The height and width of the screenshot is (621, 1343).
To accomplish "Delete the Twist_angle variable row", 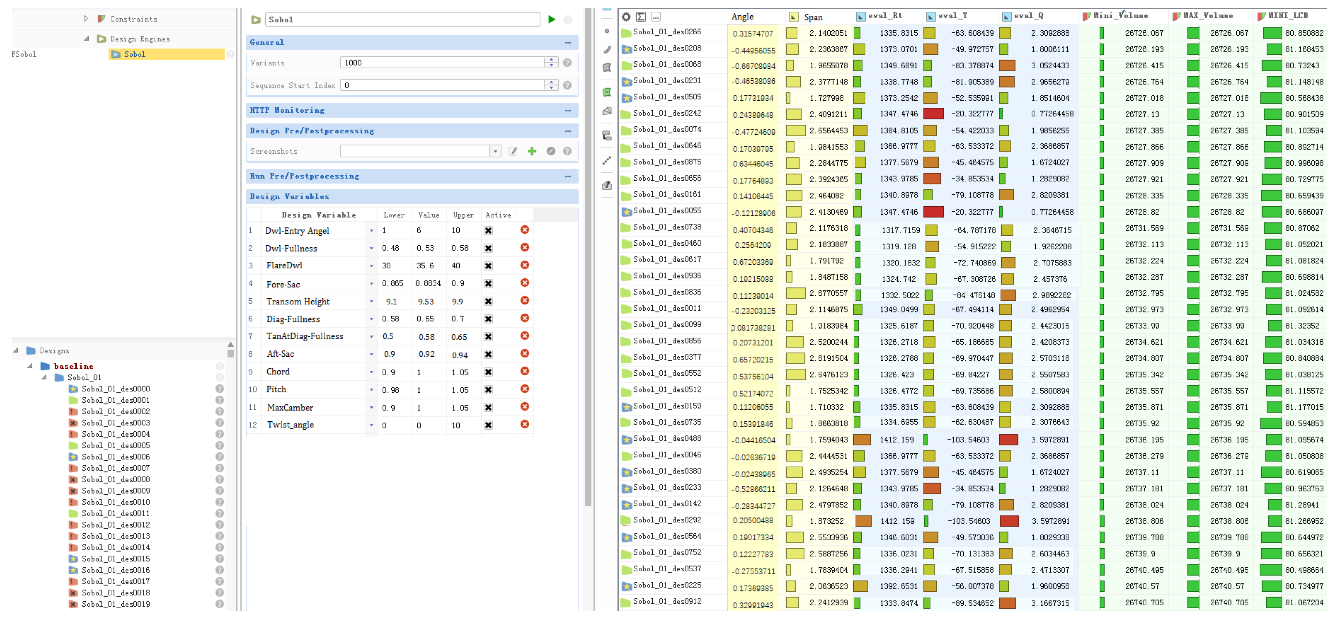I will 524,425.
